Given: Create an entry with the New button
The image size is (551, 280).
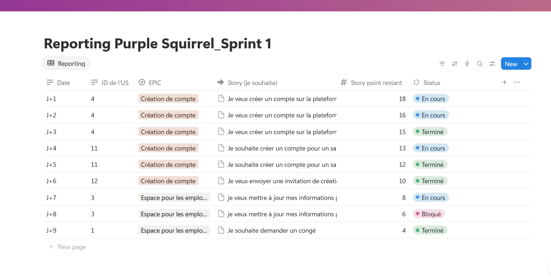Looking at the screenshot, I should coord(511,64).
